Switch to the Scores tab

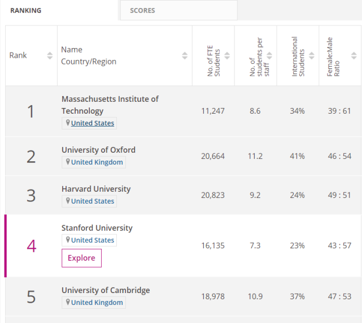tap(142, 10)
